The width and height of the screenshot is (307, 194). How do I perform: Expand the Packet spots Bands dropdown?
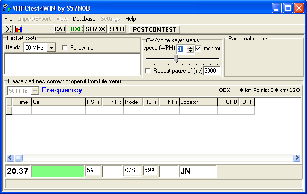click(51, 48)
